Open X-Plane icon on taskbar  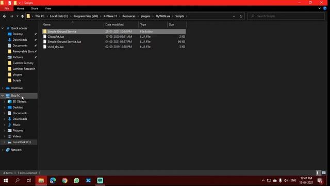click(88, 180)
